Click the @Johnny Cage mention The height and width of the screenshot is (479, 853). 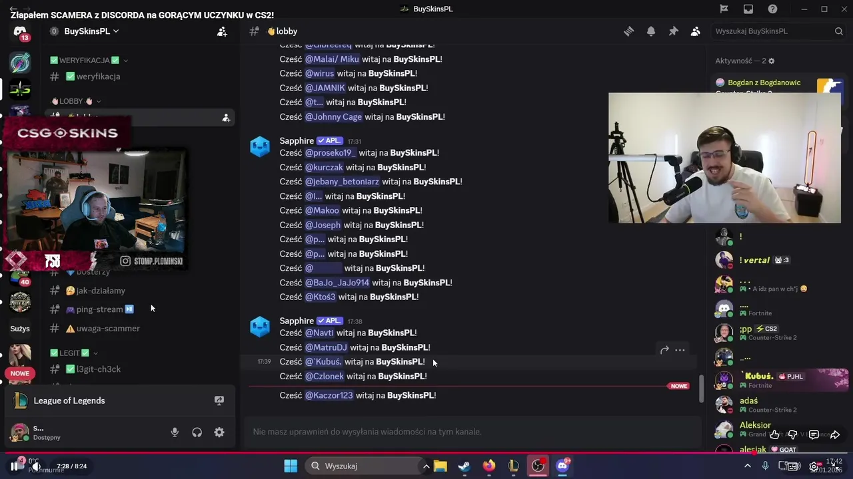pyautogui.click(x=333, y=116)
